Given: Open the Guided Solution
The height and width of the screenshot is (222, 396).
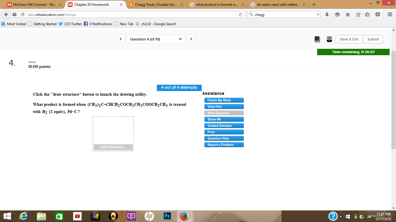Looking at the screenshot, I should (x=224, y=125).
